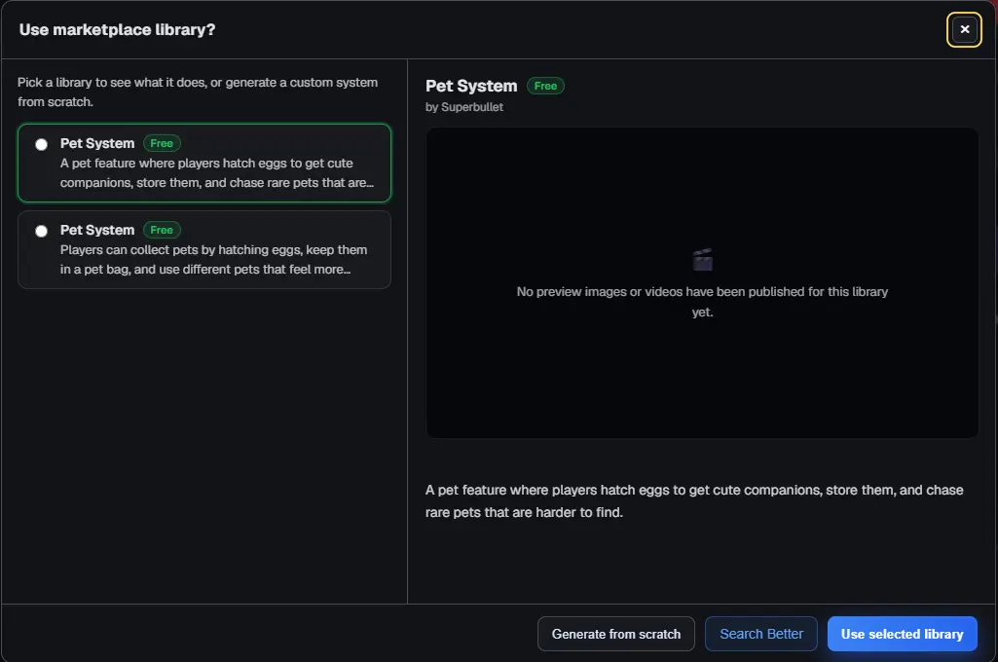Viewport: 998px width, 662px height.
Task: Select the Pet System radio starting 'Players can collect pets'
Action: pos(41,231)
